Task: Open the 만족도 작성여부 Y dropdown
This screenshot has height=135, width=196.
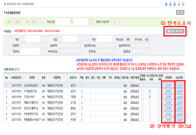Action: pos(114,22)
